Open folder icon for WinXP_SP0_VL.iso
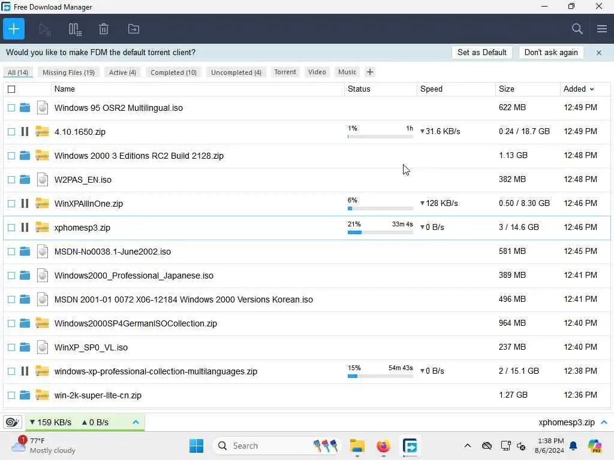Image resolution: width=614 pixels, height=460 pixels. pyautogui.click(x=25, y=347)
